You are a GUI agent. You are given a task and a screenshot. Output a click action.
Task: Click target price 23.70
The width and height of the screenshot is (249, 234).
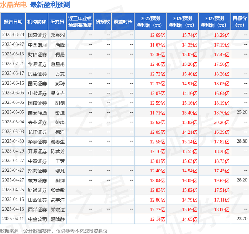pos(242,219)
